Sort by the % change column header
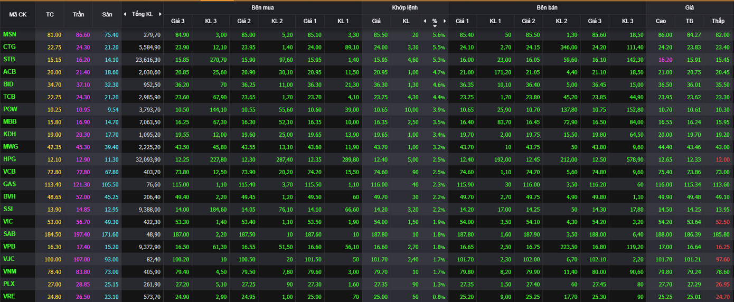This screenshot has width=734, height=302. point(435,21)
